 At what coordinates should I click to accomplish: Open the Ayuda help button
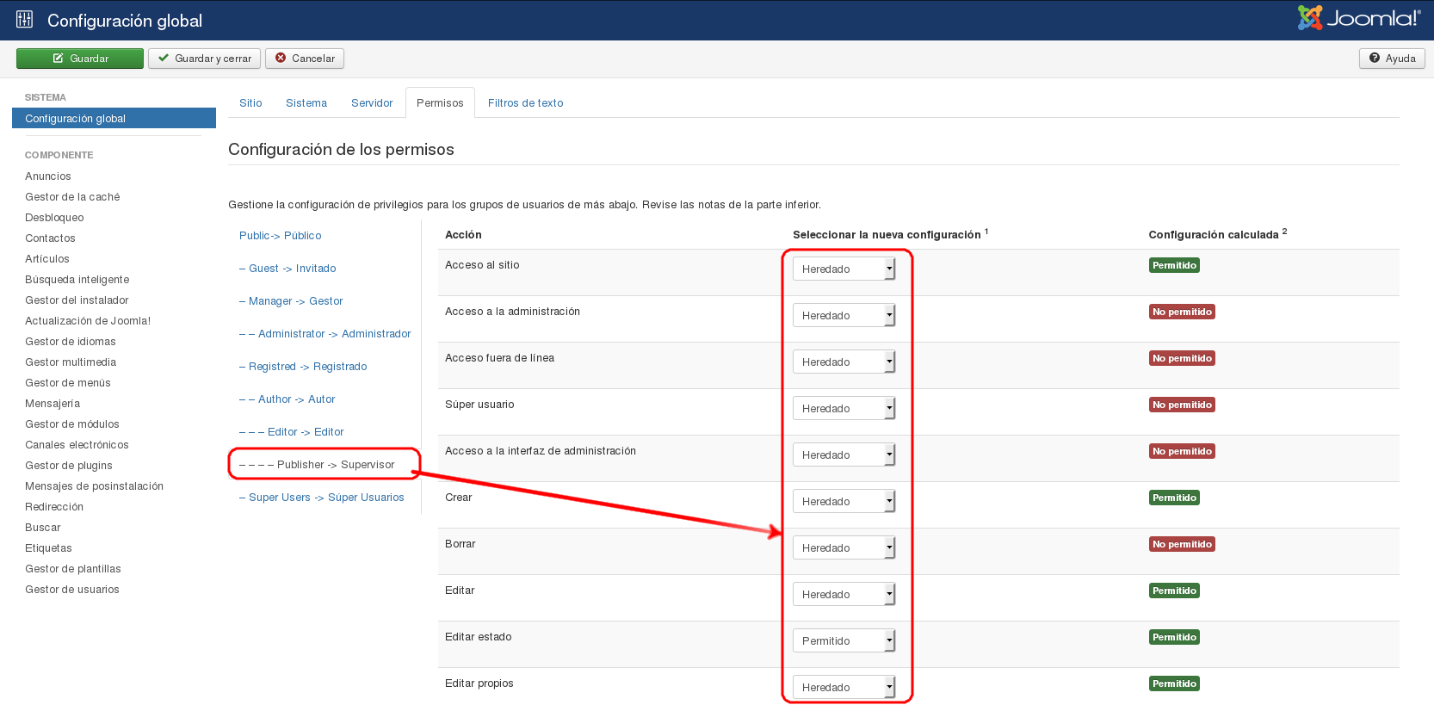pos(1392,59)
